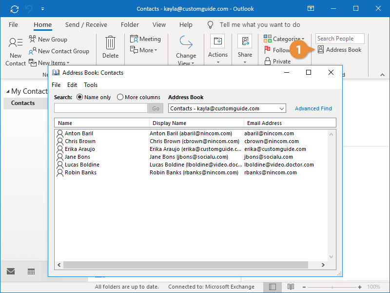Click the Undo arrow in title bar
This screenshot has height=293, width=390.
coord(29,9)
